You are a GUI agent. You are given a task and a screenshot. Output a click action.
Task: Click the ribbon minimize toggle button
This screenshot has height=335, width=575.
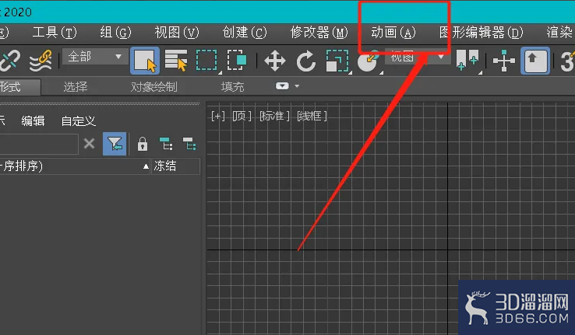pyautogui.click(x=282, y=86)
